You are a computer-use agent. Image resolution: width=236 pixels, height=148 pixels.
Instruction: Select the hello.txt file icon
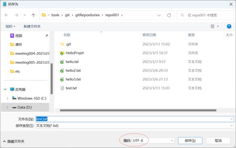click(x=62, y=62)
